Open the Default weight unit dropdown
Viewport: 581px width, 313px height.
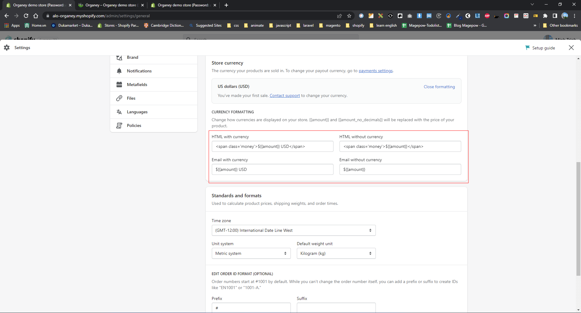pyautogui.click(x=336, y=253)
